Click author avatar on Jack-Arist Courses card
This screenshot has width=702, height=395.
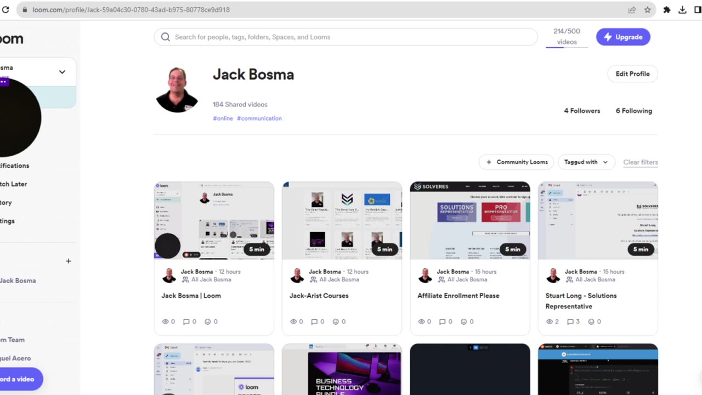tap(297, 275)
